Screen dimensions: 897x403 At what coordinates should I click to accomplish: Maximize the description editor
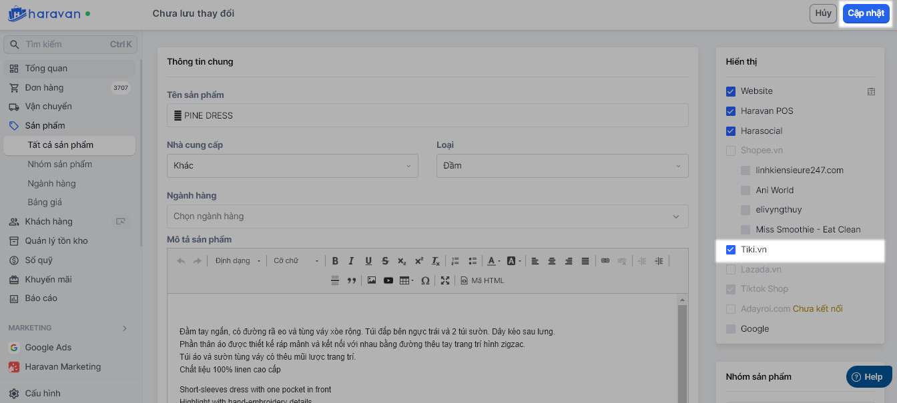point(445,280)
